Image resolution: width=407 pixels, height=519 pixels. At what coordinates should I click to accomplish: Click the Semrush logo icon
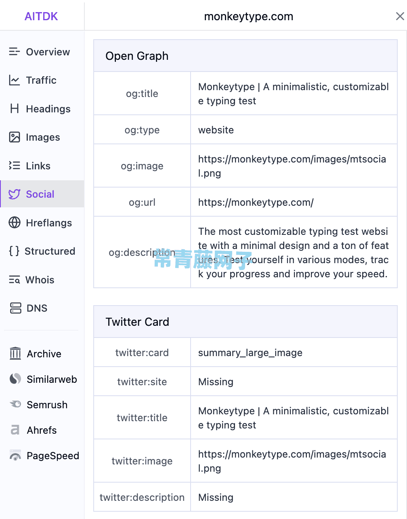pyautogui.click(x=15, y=404)
